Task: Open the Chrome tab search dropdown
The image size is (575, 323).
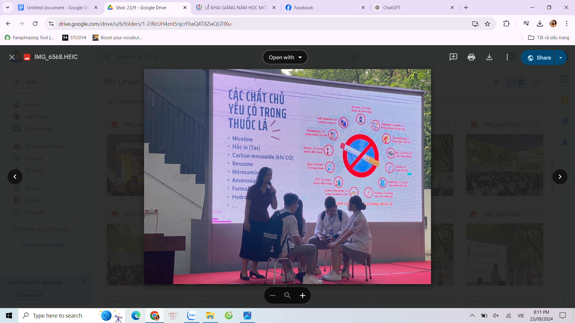Action: pos(7,7)
